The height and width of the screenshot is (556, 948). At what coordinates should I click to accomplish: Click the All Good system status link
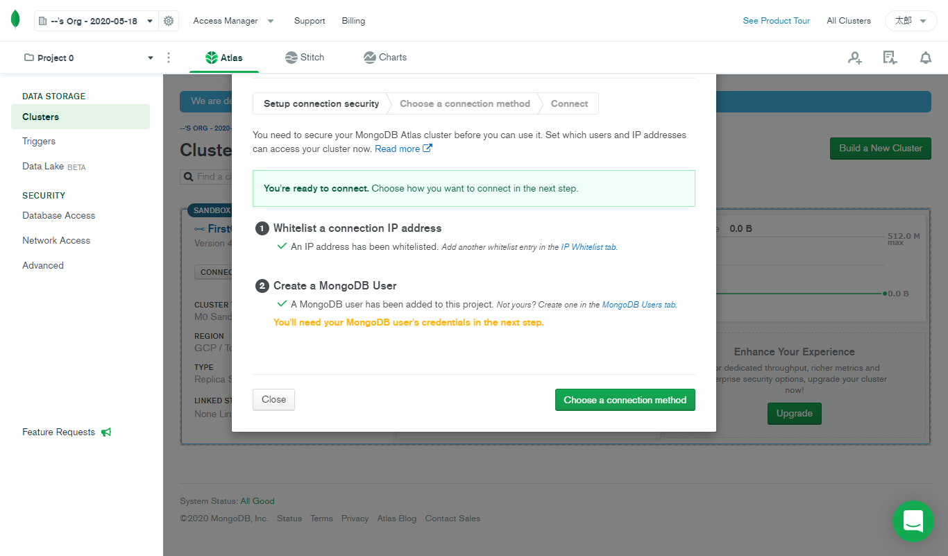(x=257, y=501)
